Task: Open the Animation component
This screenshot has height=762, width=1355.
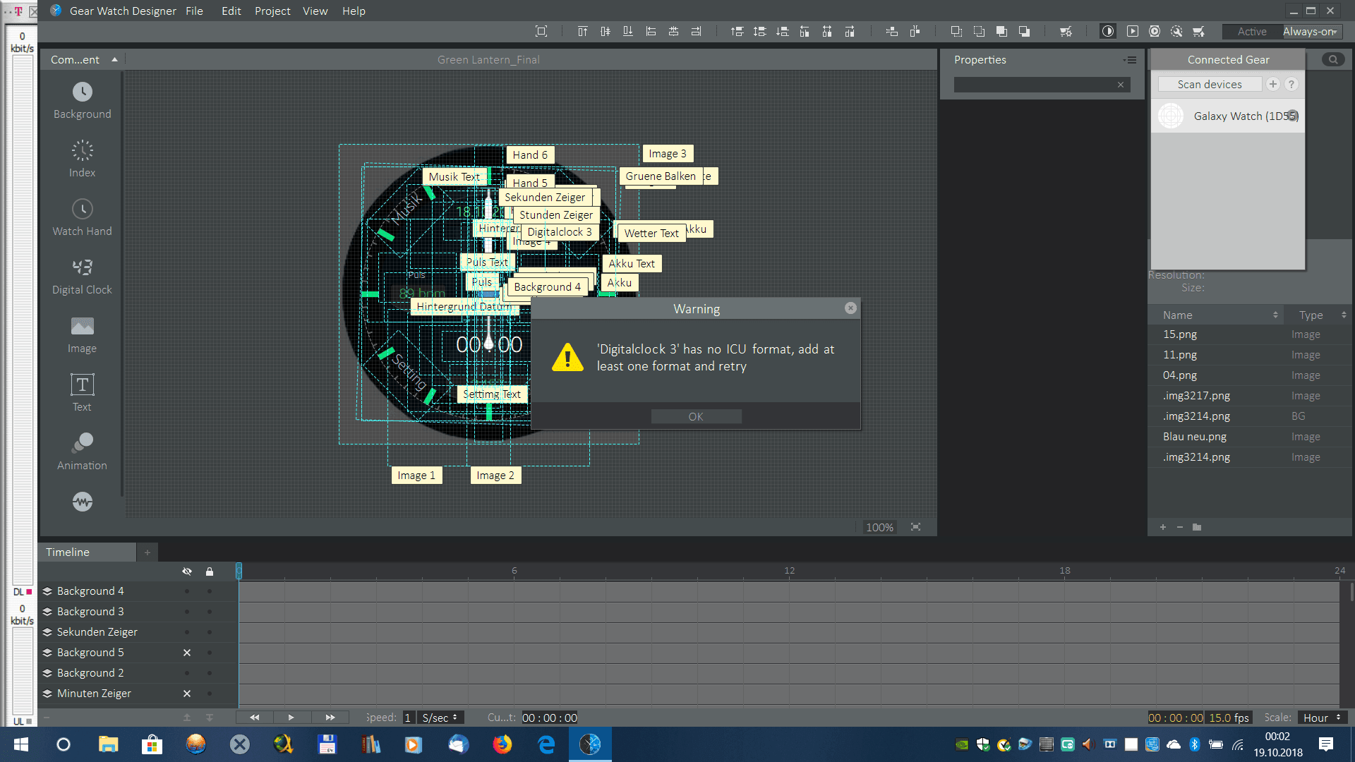Action: coord(82,452)
